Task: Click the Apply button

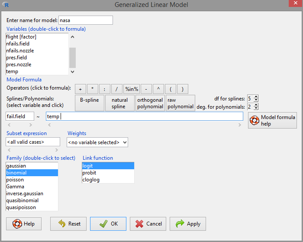Action: coord(187,224)
